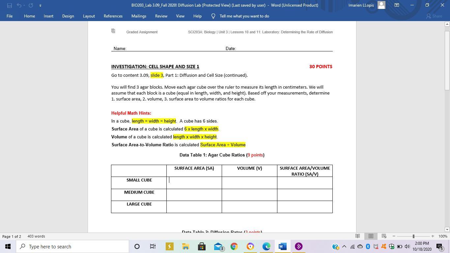This screenshot has height=253, width=450.
Task: Open Ribbon Display Options menu
Action: pyautogui.click(x=397, y=5)
